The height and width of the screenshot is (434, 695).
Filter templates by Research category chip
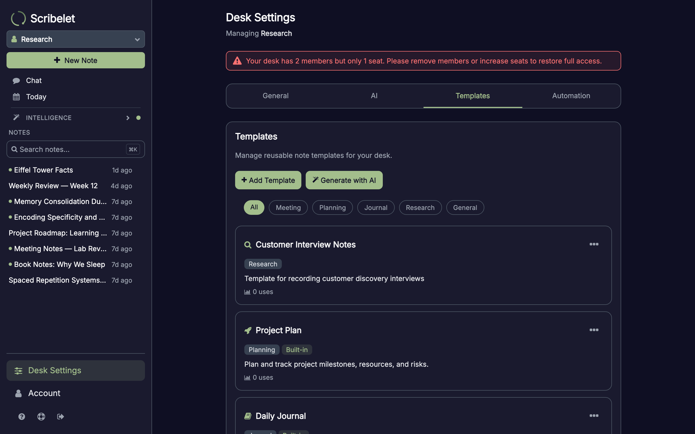coord(420,207)
